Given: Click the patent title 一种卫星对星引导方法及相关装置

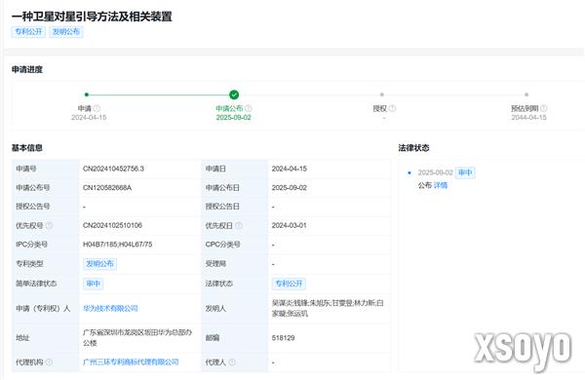Looking at the screenshot, I should pyautogui.click(x=92, y=17).
